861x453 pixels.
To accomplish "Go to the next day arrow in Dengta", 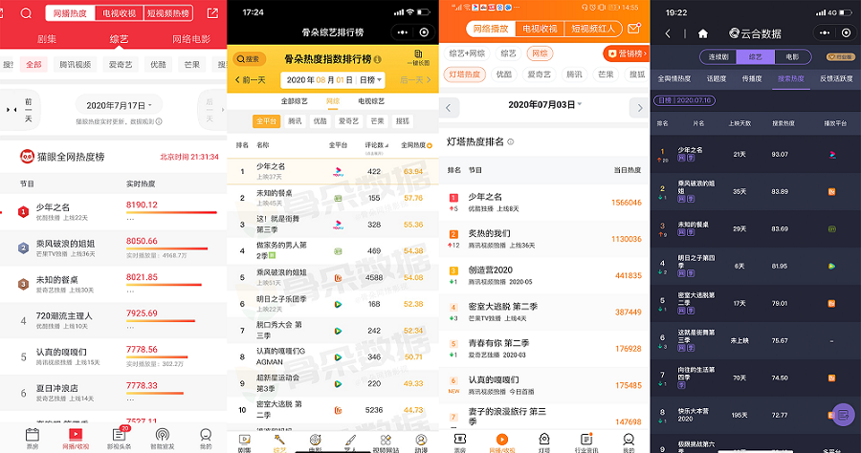I will (639, 108).
